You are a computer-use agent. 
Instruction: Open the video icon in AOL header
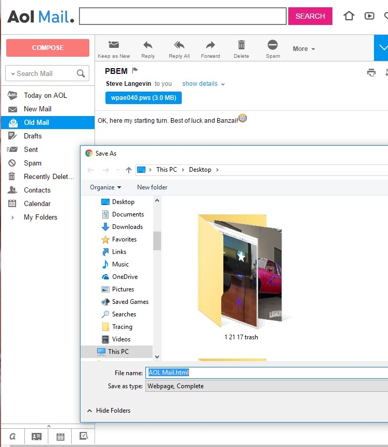click(x=369, y=16)
